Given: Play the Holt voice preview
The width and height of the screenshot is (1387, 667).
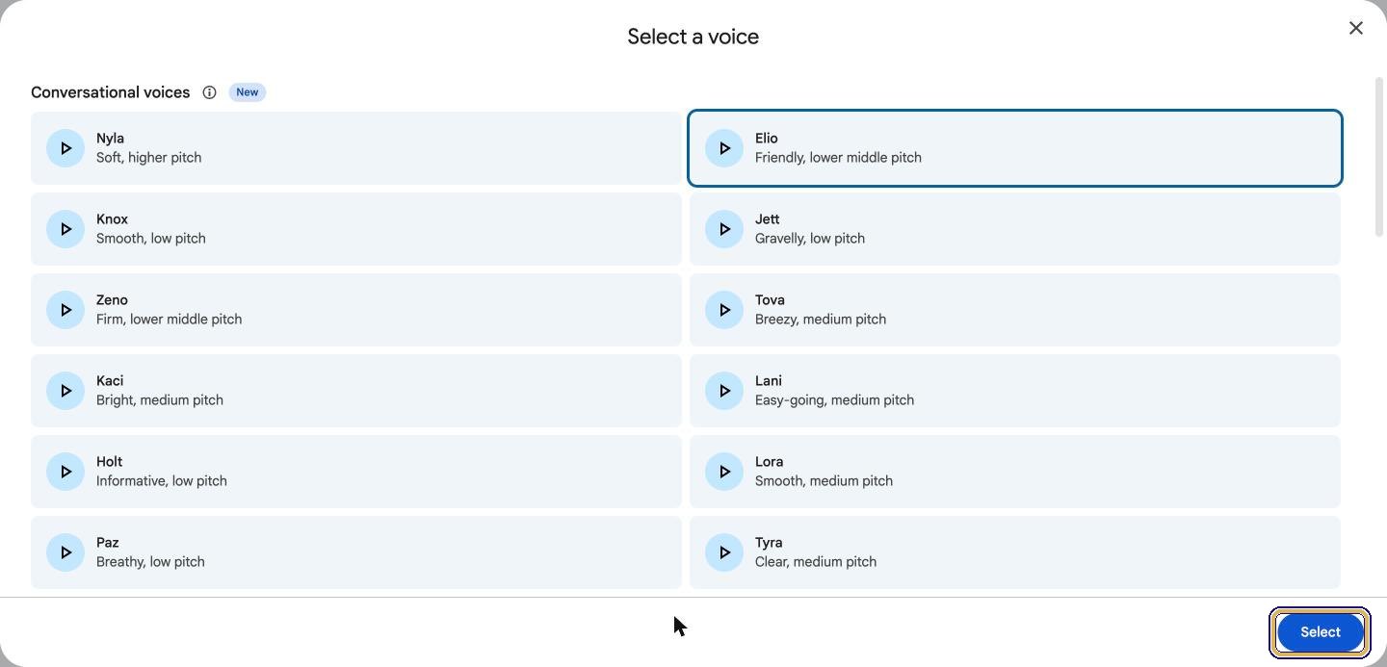Looking at the screenshot, I should (x=65, y=472).
